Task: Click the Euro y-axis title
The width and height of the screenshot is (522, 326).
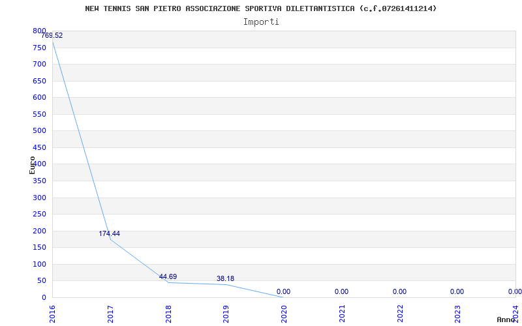Action: click(x=32, y=165)
